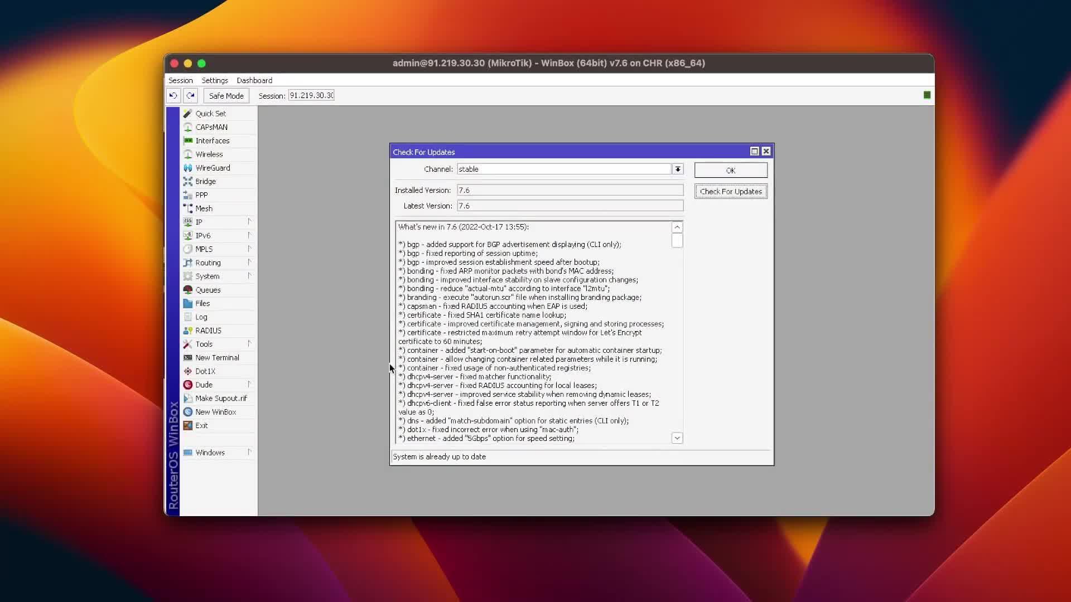Open the Interfaces sidebar icon
This screenshot has height=602, width=1071.
(187, 140)
